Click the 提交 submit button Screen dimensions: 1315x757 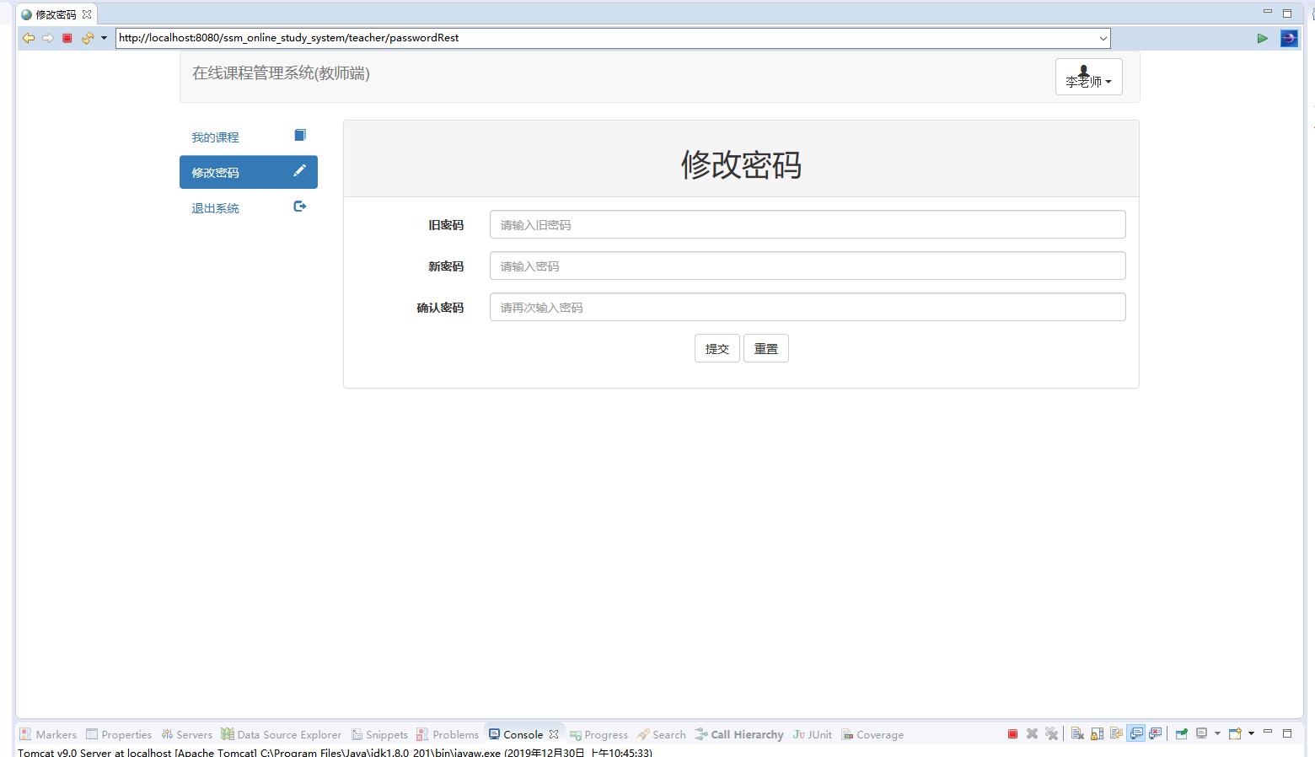[717, 347]
